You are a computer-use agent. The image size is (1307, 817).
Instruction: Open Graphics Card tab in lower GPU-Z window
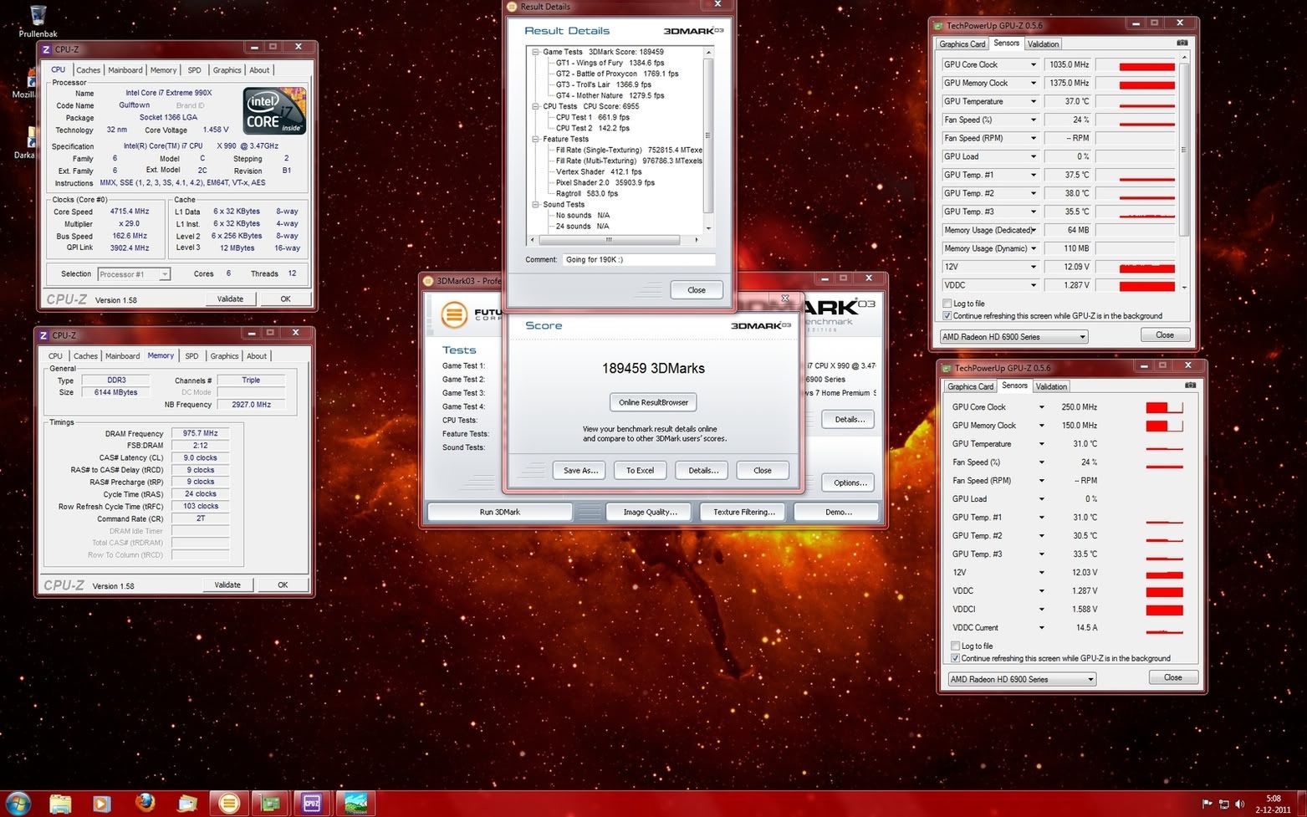tap(971, 386)
